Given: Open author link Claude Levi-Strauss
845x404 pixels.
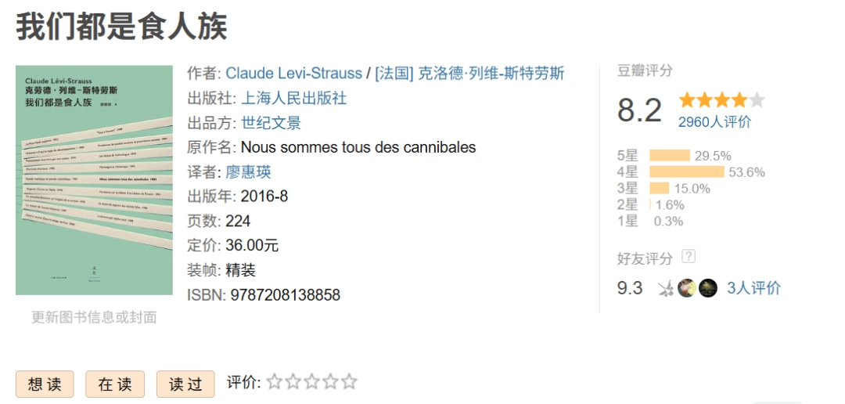Looking at the screenshot, I should [x=293, y=74].
